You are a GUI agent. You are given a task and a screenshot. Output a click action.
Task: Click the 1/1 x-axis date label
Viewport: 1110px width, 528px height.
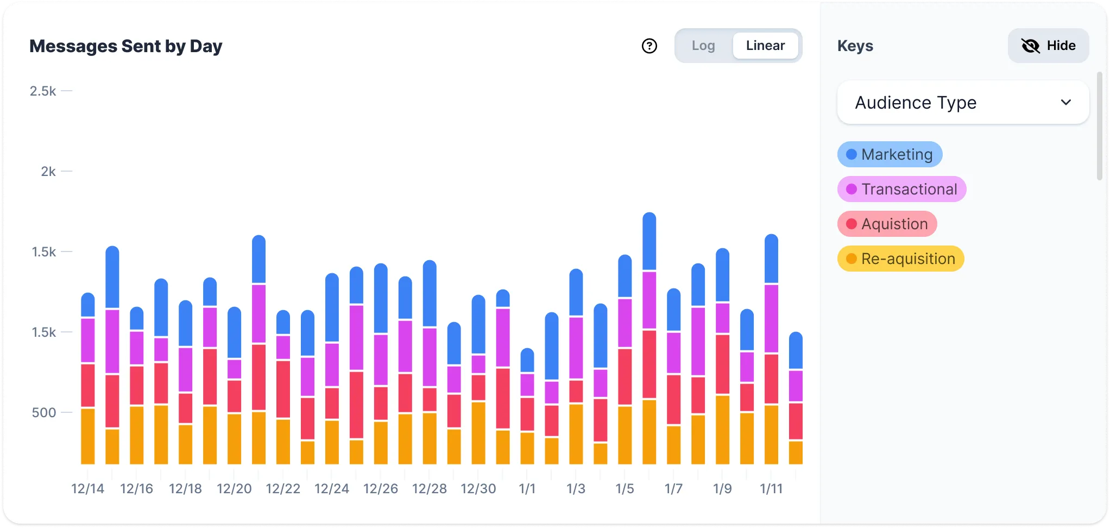pos(527,489)
